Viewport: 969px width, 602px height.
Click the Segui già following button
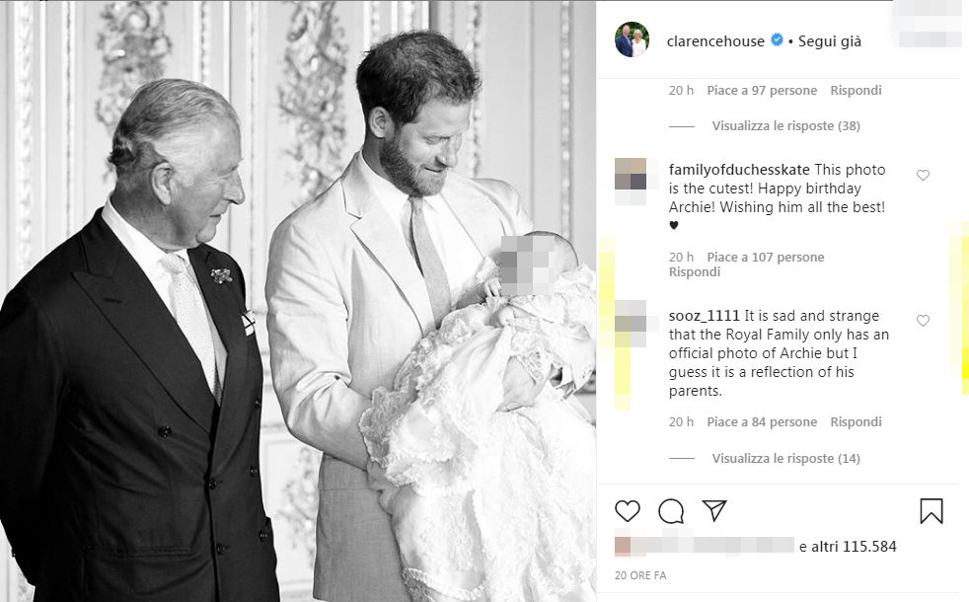tap(829, 41)
